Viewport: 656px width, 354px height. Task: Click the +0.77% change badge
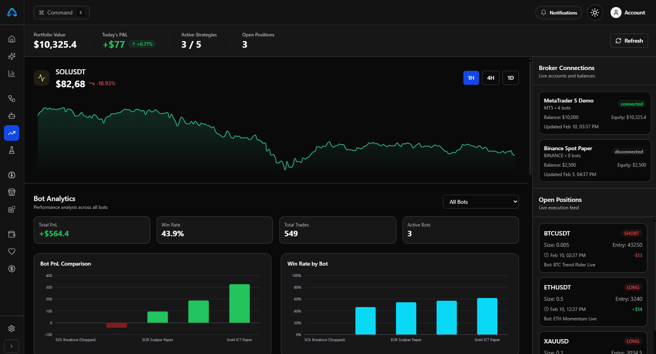point(142,44)
